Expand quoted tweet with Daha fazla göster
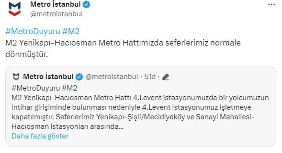This screenshot has height=153, width=282. click(40, 136)
